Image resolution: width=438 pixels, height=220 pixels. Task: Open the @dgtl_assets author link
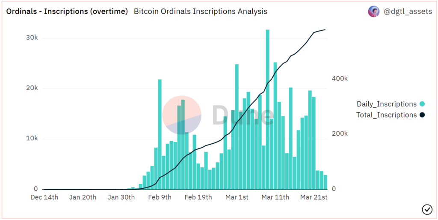click(408, 12)
